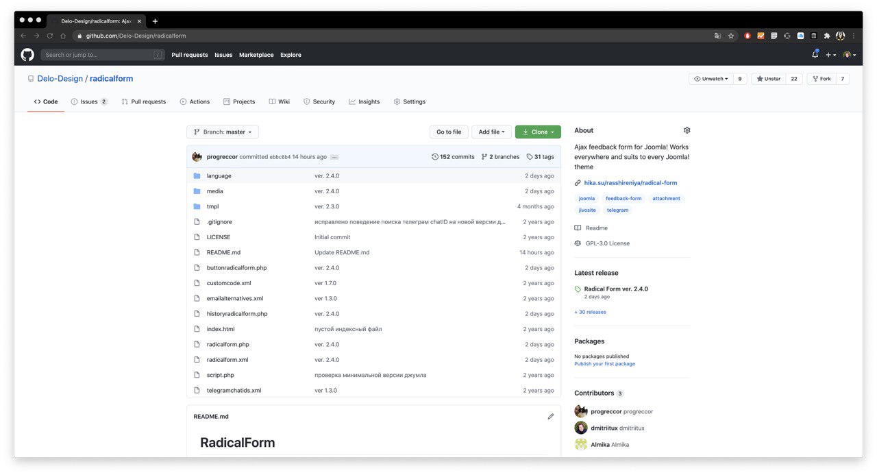
Task: Open the .gitignore file
Action: [x=219, y=222]
